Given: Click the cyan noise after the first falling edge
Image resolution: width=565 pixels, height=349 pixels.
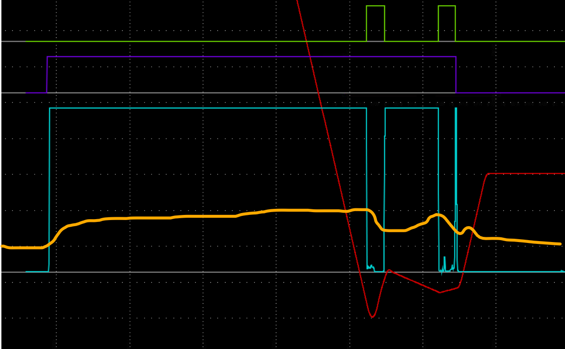Looking at the screenshot, I should click(x=370, y=267).
